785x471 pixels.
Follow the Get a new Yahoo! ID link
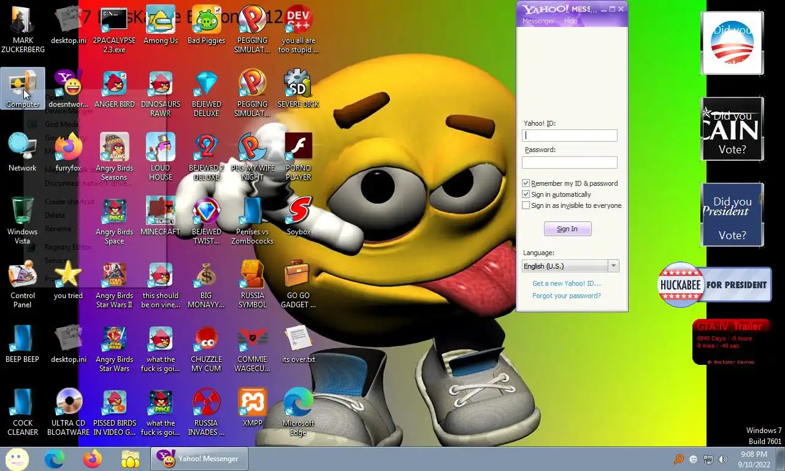pos(567,283)
